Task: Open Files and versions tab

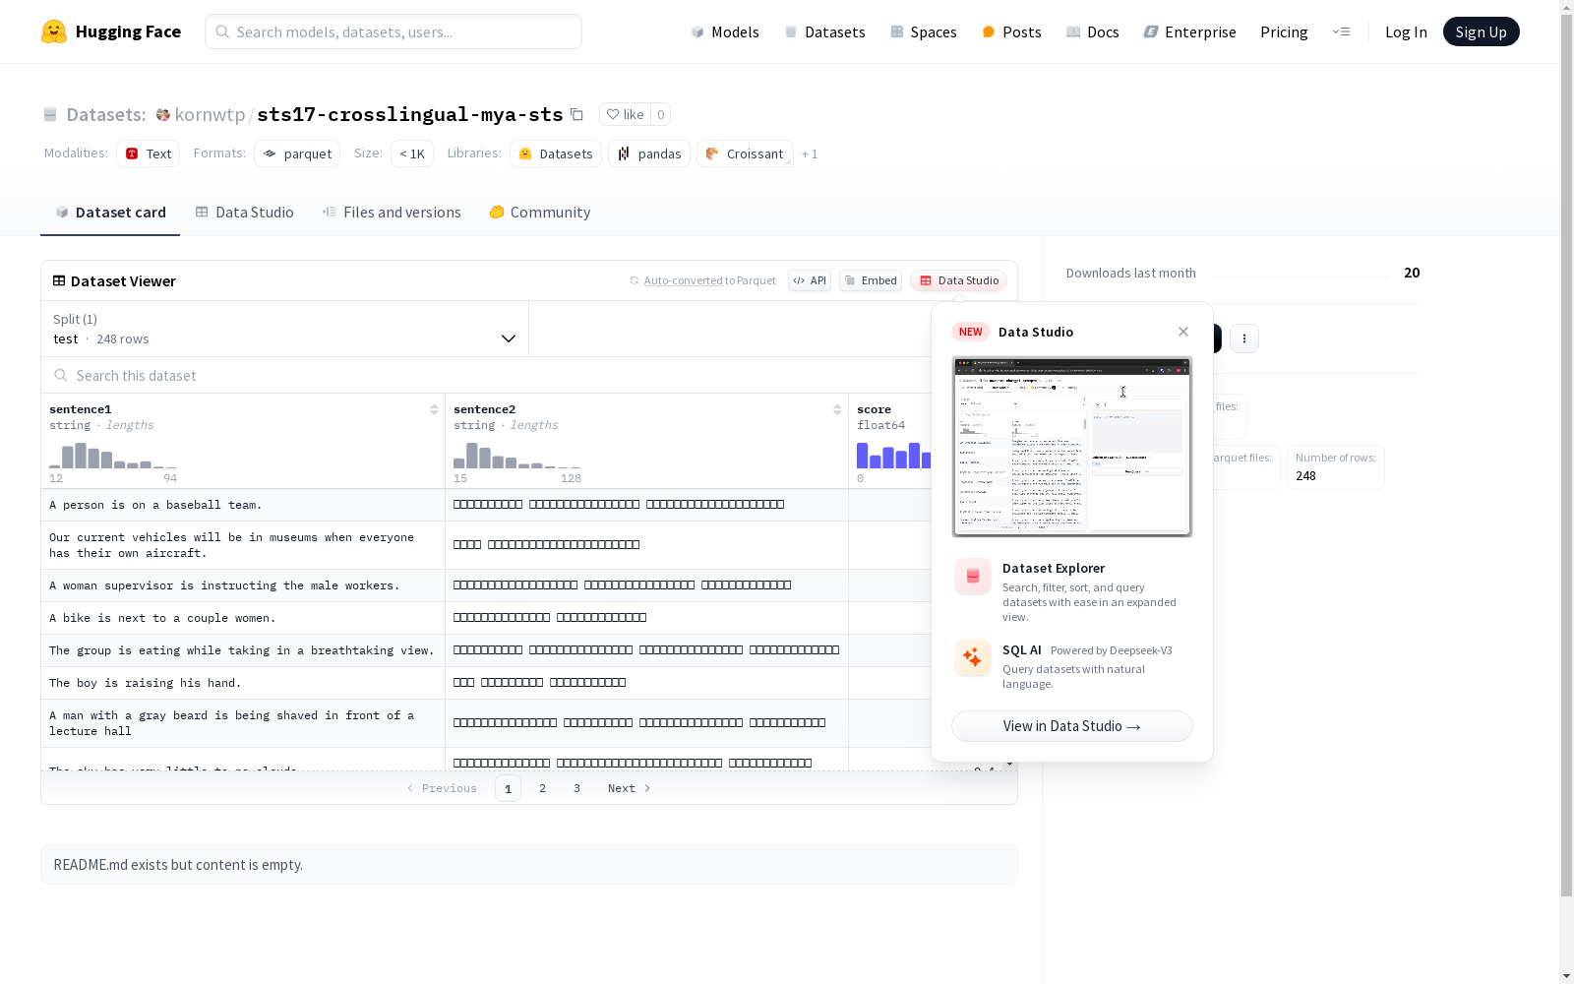Action: point(392,213)
